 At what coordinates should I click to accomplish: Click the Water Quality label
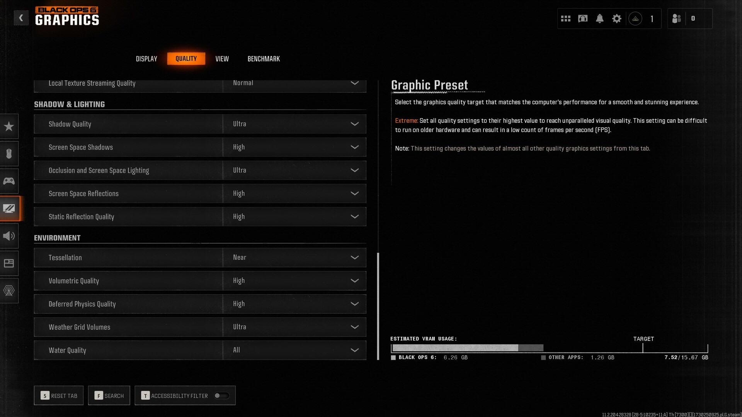(x=67, y=350)
